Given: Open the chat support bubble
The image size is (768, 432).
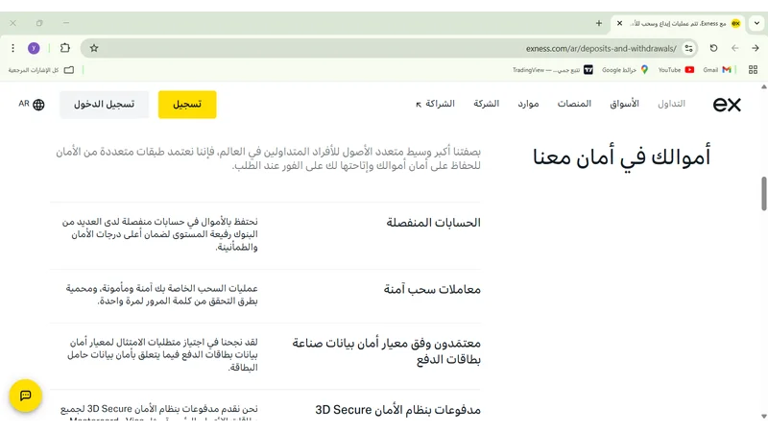Looking at the screenshot, I should (x=25, y=396).
